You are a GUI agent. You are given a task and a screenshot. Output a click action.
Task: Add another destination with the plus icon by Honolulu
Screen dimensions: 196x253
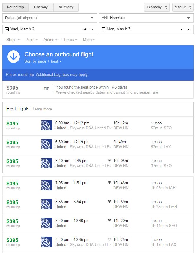point(189,18)
